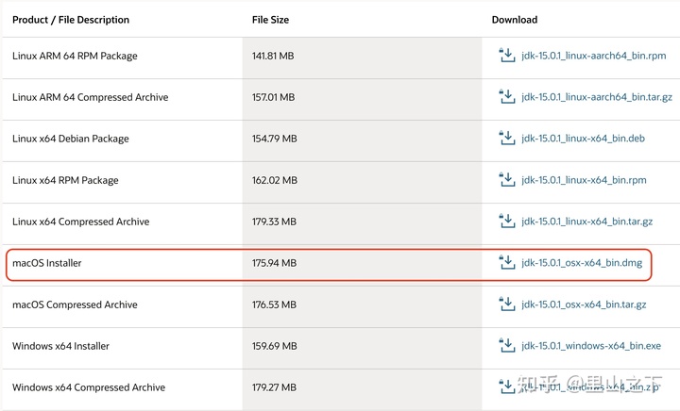Click the 154.79 MB file size
Image resolution: width=680 pixels, height=411 pixels.
[x=275, y=139]
